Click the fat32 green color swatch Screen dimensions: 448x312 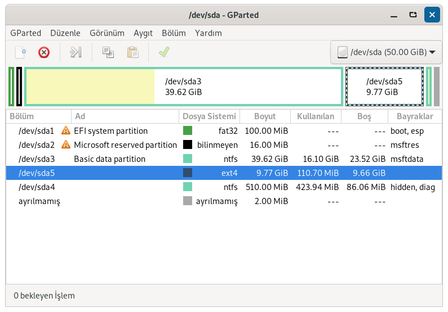click(x=188, y=130)
